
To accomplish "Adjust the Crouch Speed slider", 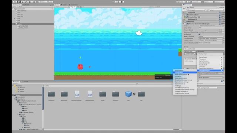I will click(x=208, y=30).
